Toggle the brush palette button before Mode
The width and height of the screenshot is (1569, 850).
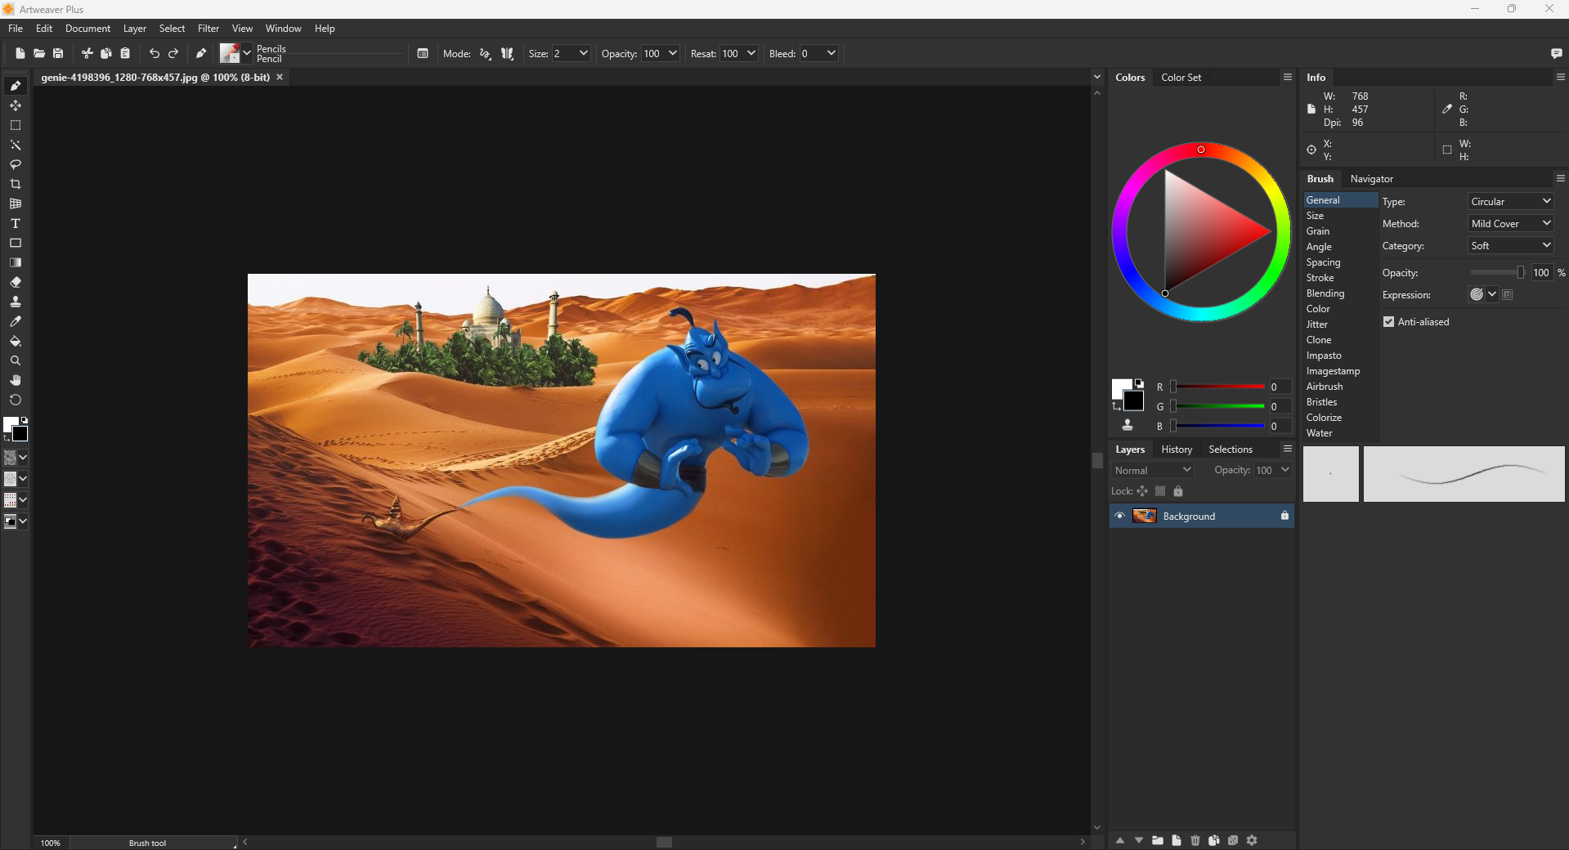[x=423, y=53]
